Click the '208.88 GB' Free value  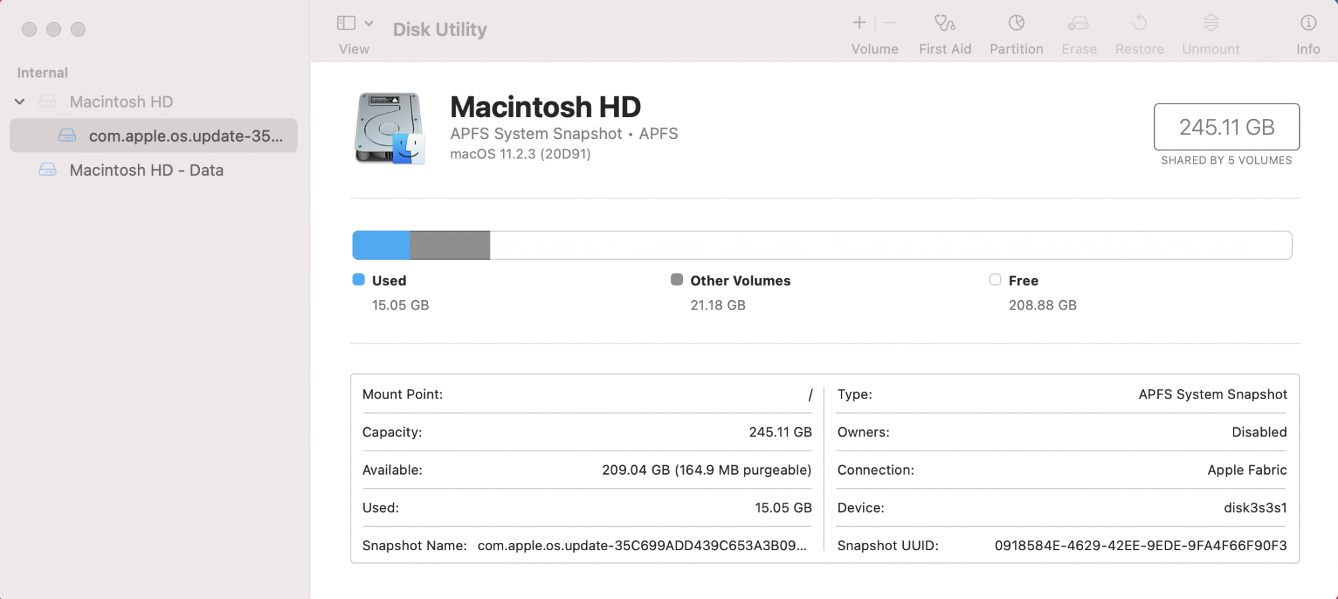coord(1042,306)
